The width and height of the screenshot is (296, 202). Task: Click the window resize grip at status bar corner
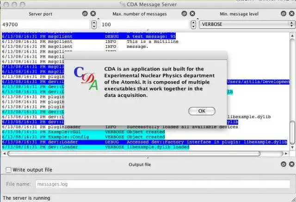point(293,199)
